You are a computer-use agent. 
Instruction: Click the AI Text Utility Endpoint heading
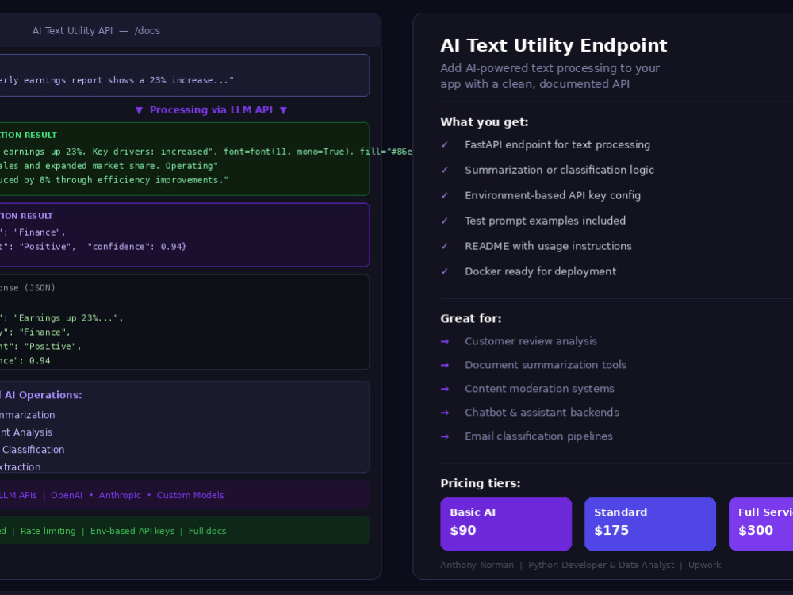pyautogui.click(x=554, y=45)
